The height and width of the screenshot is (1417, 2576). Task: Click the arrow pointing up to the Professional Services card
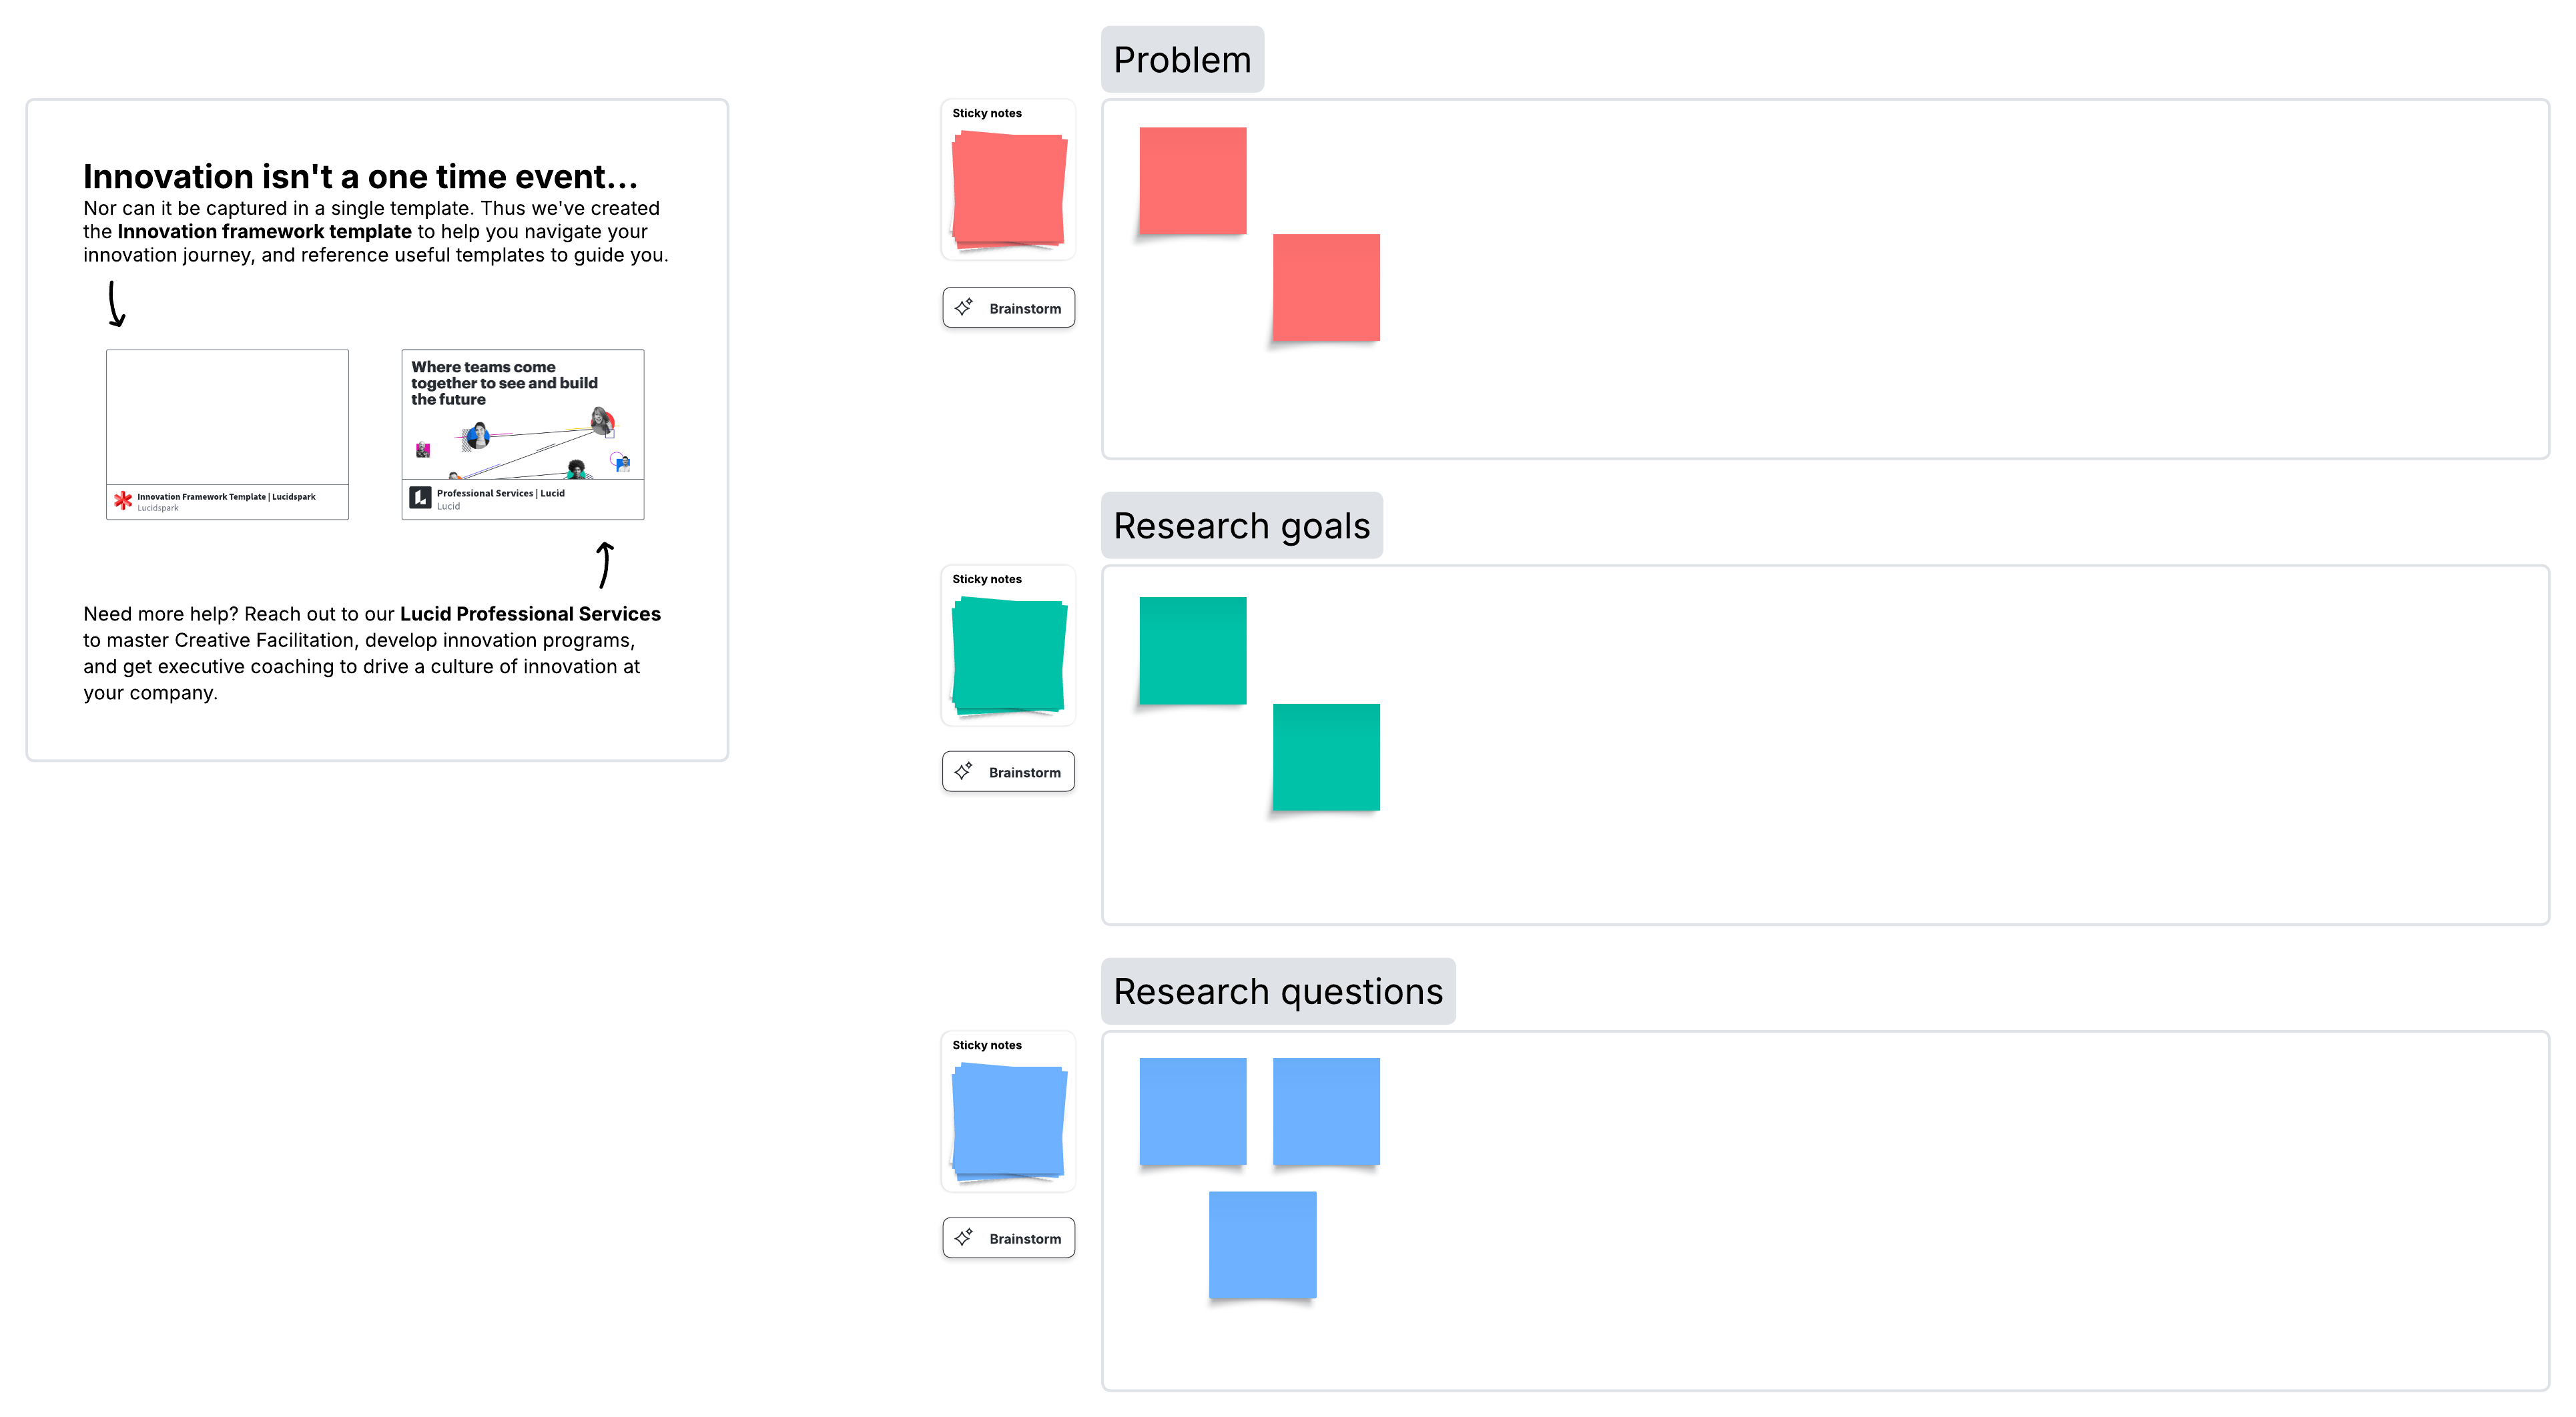point(604,565)
